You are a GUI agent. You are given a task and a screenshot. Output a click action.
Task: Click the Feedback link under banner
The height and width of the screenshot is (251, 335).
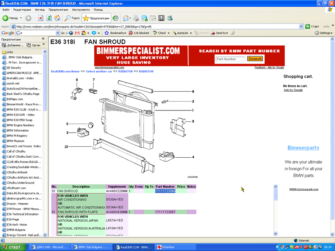pyautogui.click(x=260, y=67)
